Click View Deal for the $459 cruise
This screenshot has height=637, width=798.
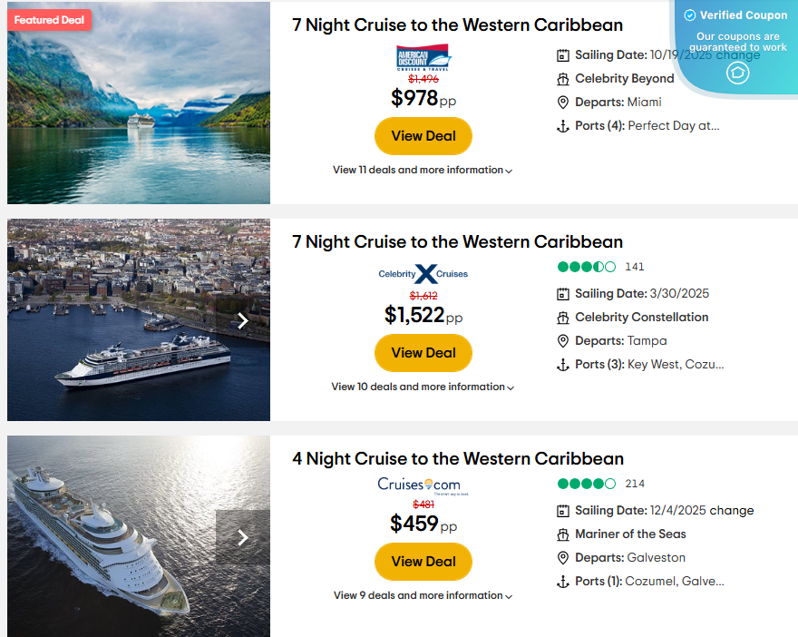pos(423,562)
